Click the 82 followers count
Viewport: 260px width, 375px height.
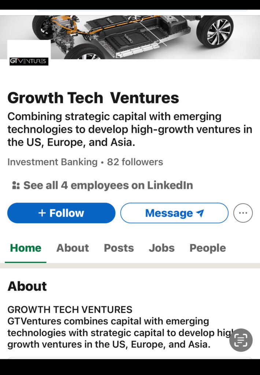click(135, 162)
